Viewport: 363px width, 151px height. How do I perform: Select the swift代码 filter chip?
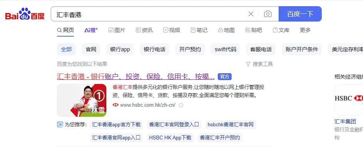(x=225, y=49)
